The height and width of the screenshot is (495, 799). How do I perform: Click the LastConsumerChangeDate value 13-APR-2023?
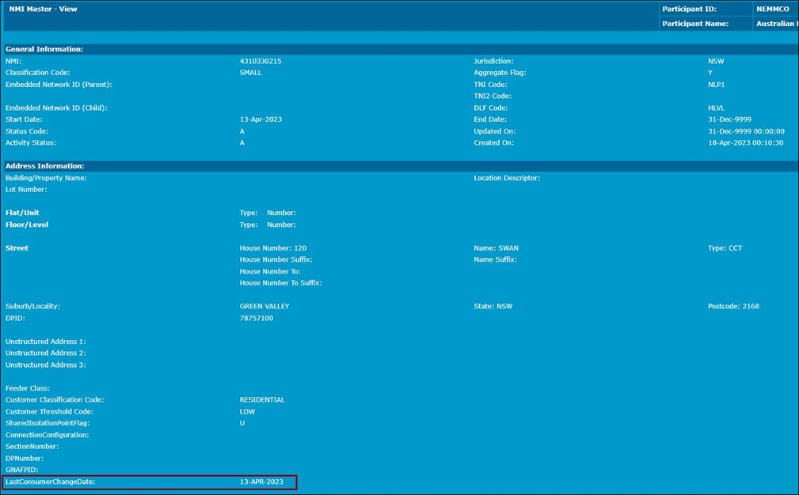click(261, 482)
